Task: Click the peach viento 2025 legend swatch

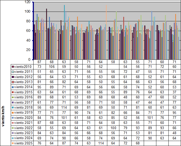Action: pyautogui.click(x=13, y=143)
